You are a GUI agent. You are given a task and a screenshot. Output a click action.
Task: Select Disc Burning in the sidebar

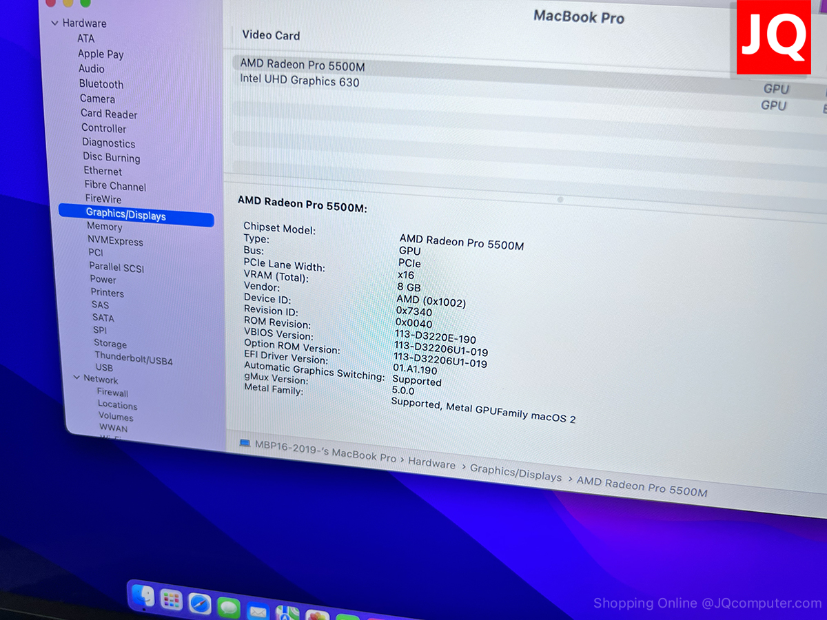[112, 157]
